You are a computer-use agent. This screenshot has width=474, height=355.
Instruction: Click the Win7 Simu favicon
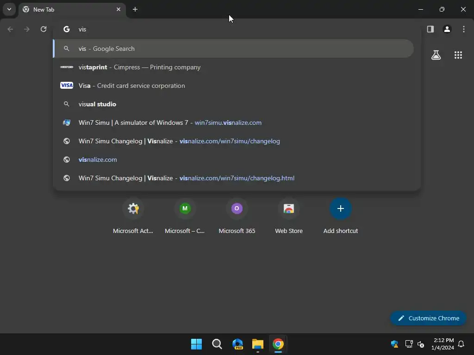(67, 122)
